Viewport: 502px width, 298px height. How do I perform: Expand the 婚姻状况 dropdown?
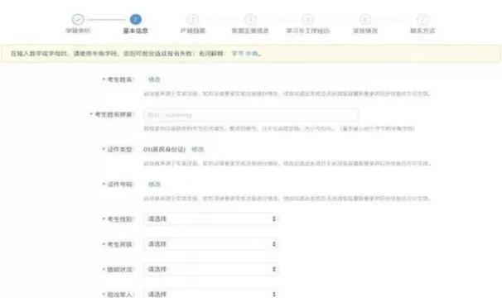211,269
